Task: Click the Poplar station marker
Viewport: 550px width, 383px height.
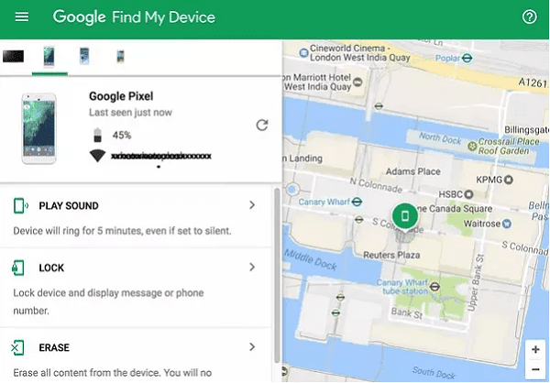Action: tap(467, 59)
